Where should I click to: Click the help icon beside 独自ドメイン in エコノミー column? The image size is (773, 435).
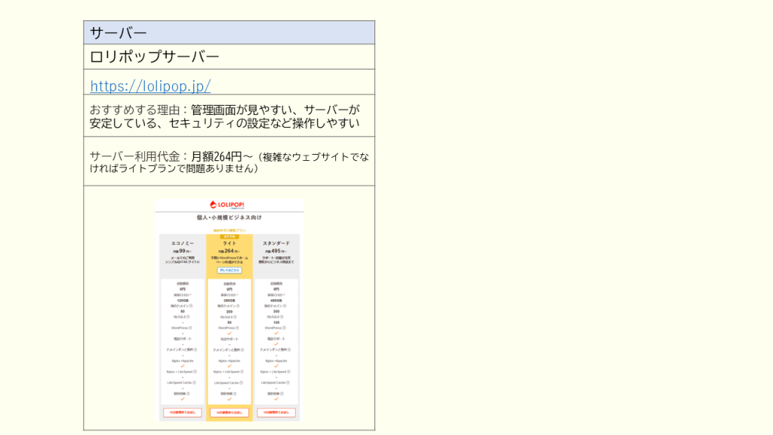193,306
